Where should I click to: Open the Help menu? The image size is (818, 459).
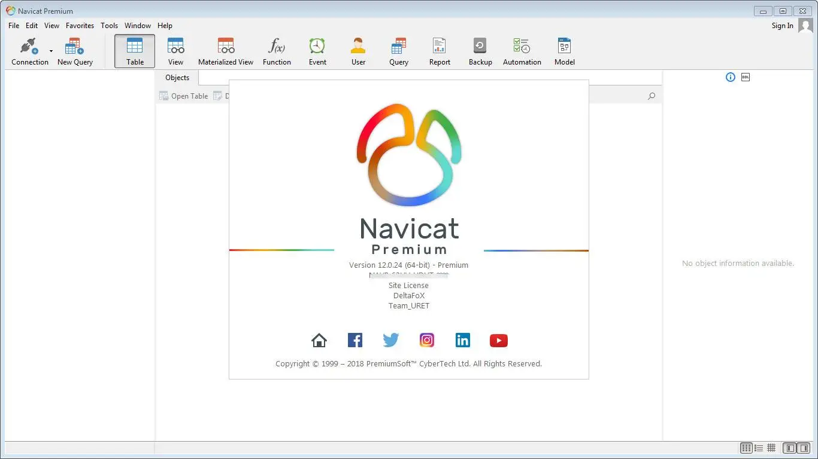(165, 26)
